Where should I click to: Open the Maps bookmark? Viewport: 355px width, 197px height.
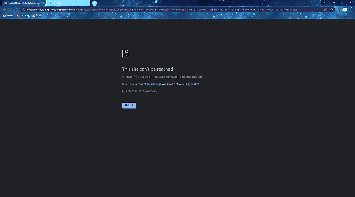[x=37, y=16]
